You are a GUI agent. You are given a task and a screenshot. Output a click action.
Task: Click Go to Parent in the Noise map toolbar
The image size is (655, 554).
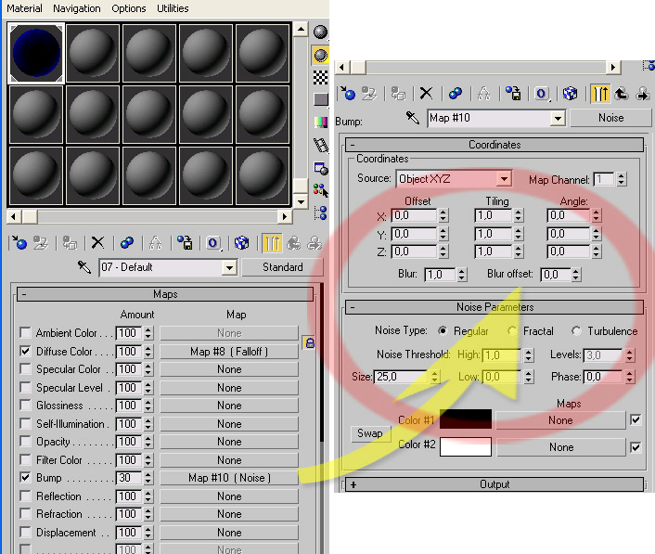[621, 93]
